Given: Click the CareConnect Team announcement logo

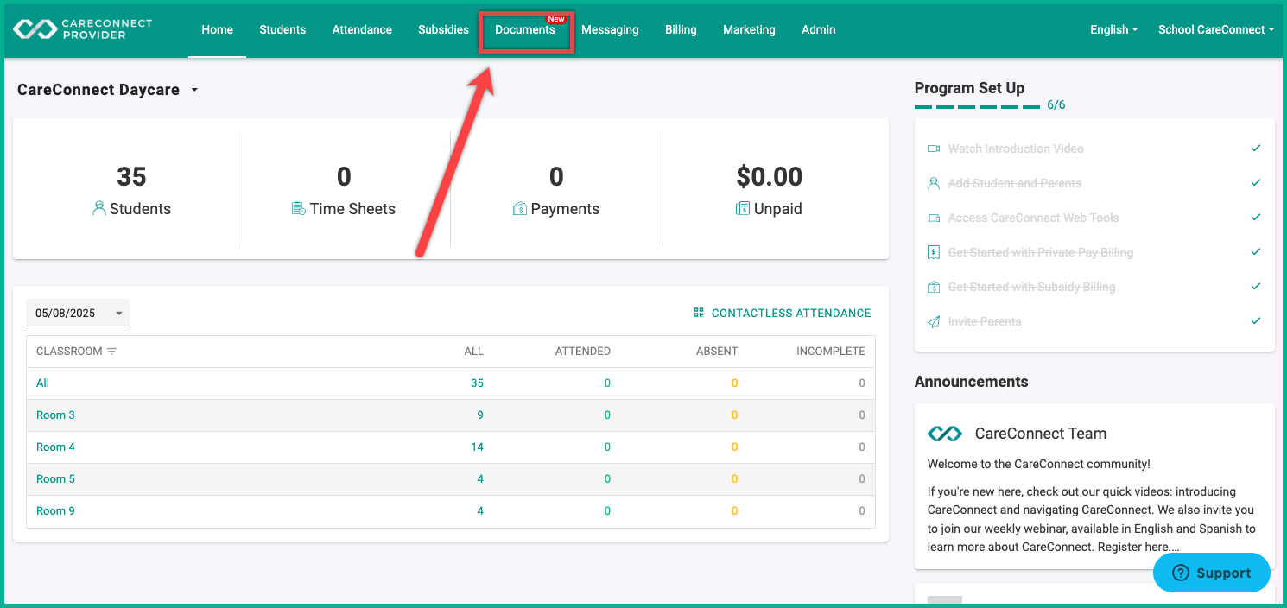Looking at the screenshot, I should tap(944, 434).
